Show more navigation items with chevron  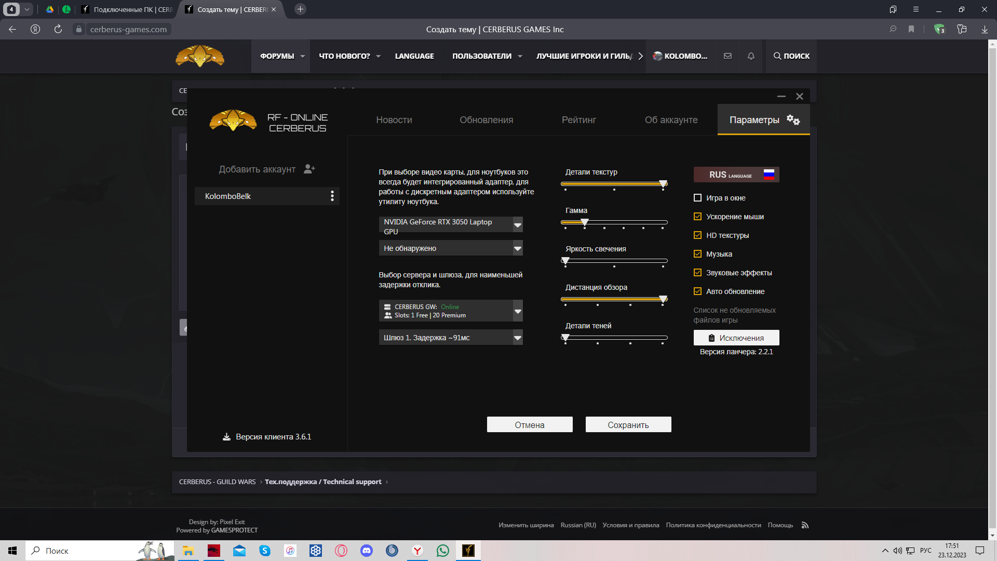pos(640,56)
